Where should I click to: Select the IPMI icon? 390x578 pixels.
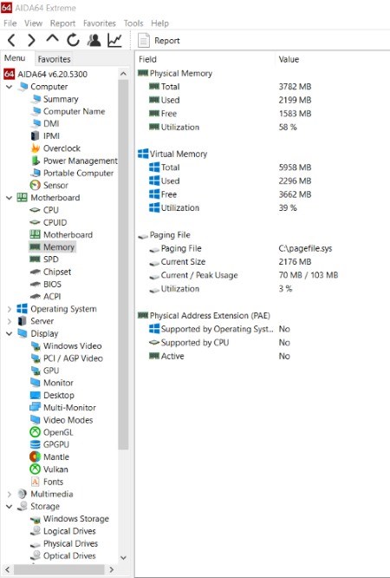pyautogui.click(x=35, y=136)
